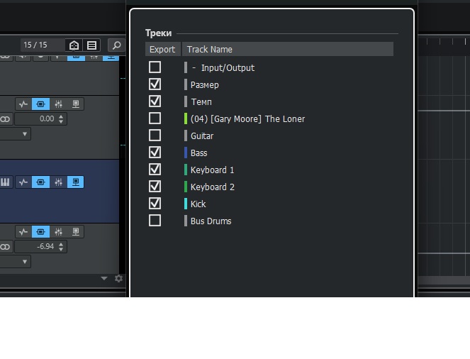Image resolution: width=470 pixels, height=359 pixels.
Task: Click EQ sliders icon on selected blue track
Action: 58,182
